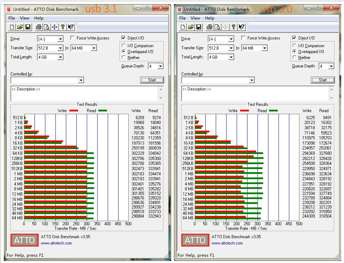Click the Save floppy icon in the right window

pos(199,27)
